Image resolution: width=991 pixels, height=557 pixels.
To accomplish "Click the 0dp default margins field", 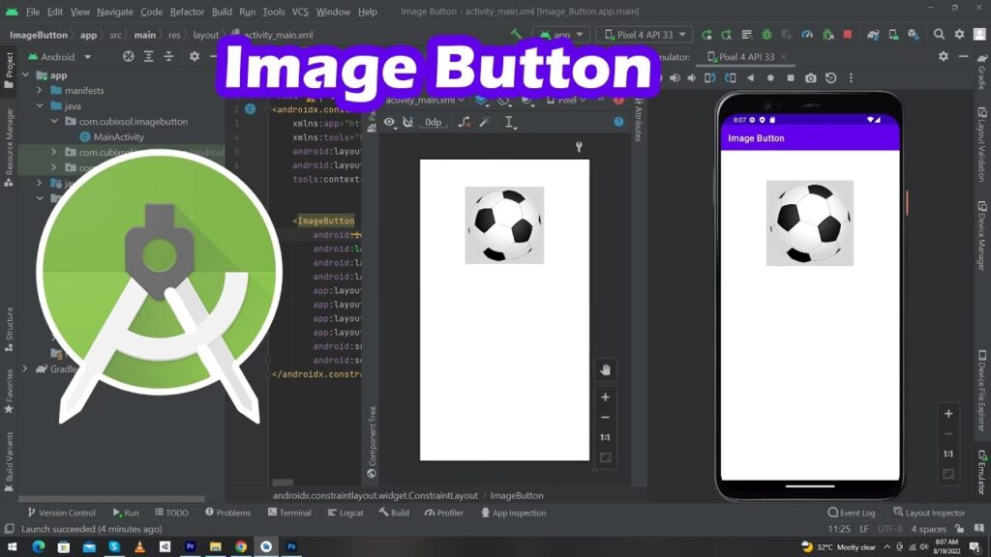I will pos(433,122).
